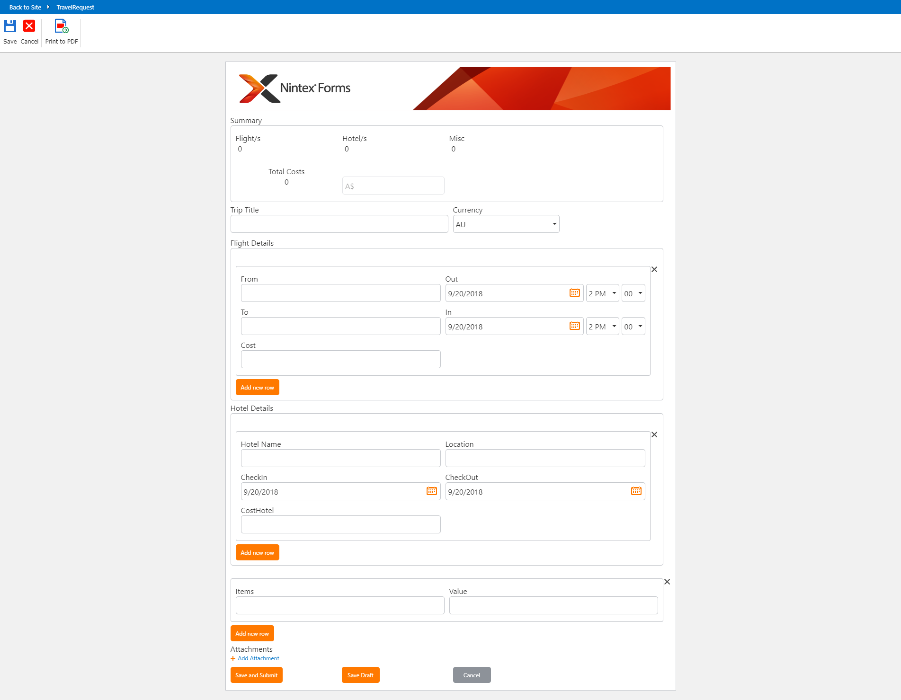This screenshot has width=901, height=700.
Task: Open the In hour dropdown
Action: 602,326
